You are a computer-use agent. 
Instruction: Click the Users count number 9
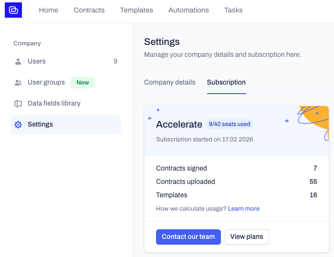coord(115,61)
